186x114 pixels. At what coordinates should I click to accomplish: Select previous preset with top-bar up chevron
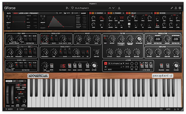coord(110,8)
